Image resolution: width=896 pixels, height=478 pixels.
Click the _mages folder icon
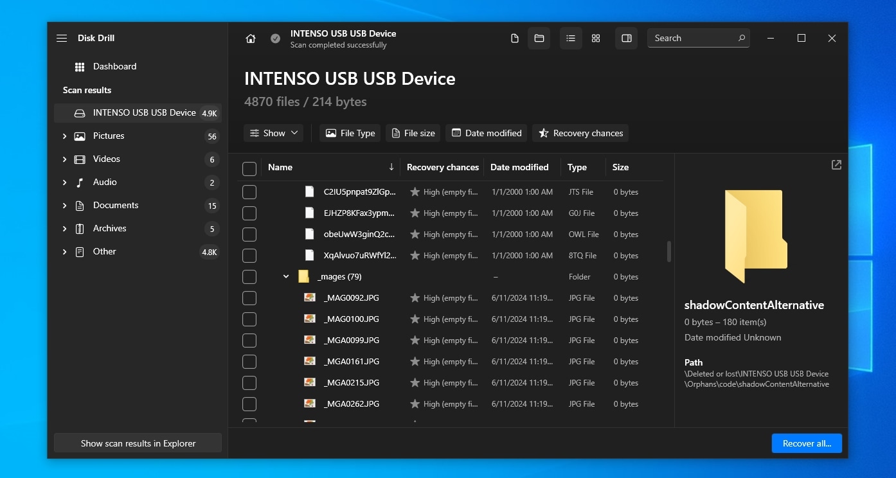pyautogui.click(x=304, y=276)
